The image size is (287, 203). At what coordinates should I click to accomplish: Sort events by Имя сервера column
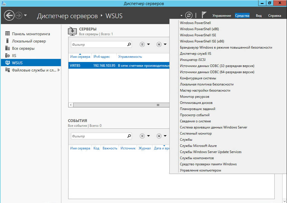pos(80,148)
